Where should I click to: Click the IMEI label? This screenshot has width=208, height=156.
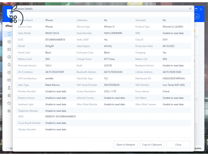(137, 33)
